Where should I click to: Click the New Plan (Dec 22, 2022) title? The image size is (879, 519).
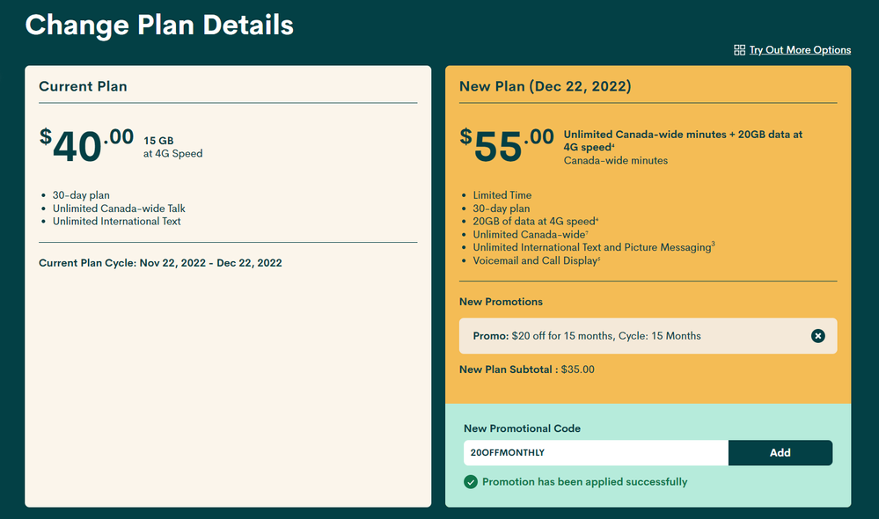545,86
